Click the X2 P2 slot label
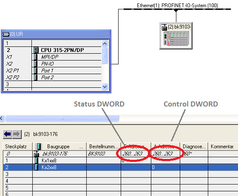Screen dimensions: 238x196 tap(12, 78)
